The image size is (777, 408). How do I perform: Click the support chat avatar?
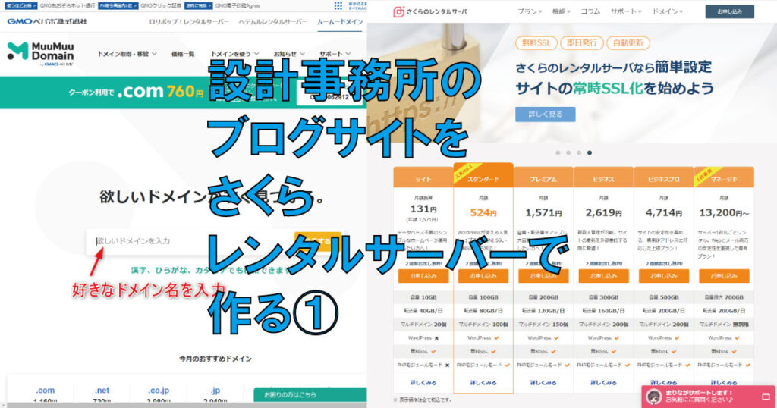coord(654,397)
